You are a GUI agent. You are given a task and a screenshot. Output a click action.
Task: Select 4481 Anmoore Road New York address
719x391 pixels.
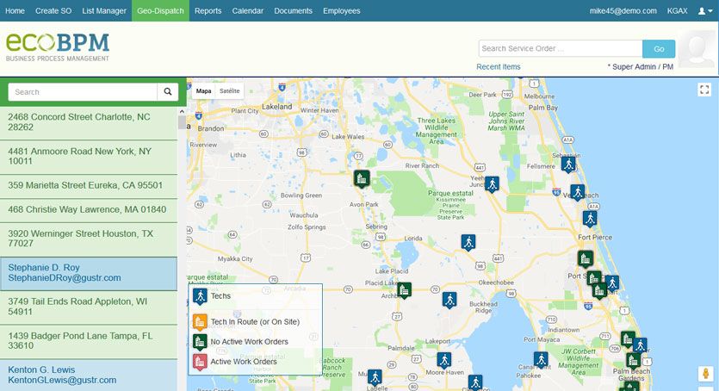(x=89, y=156)
